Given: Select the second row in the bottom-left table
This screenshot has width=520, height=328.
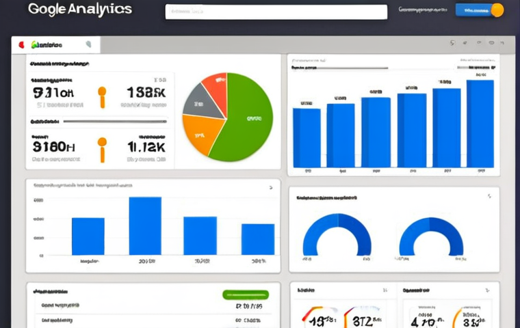Looking at the screenshot, I should (153, 320).
